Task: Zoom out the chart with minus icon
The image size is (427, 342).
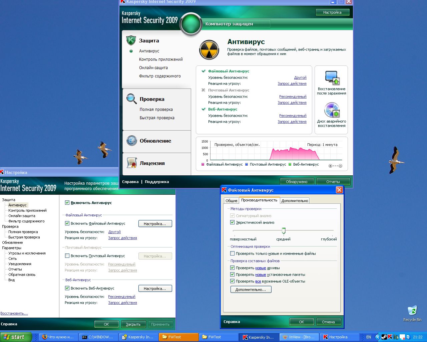Action: pyautogui.click(x=340, y=166)
